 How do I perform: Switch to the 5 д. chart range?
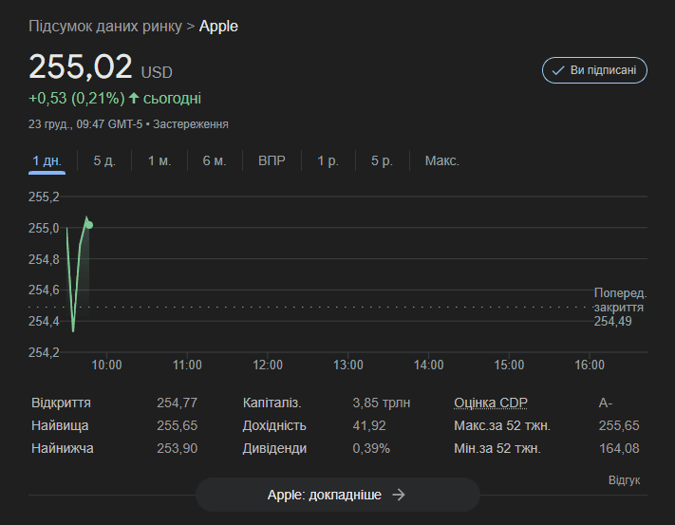point(104,161)
